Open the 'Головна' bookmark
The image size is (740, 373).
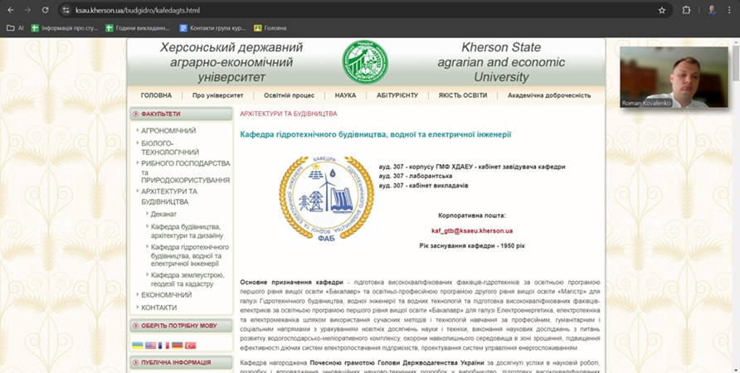coord(270,28)
